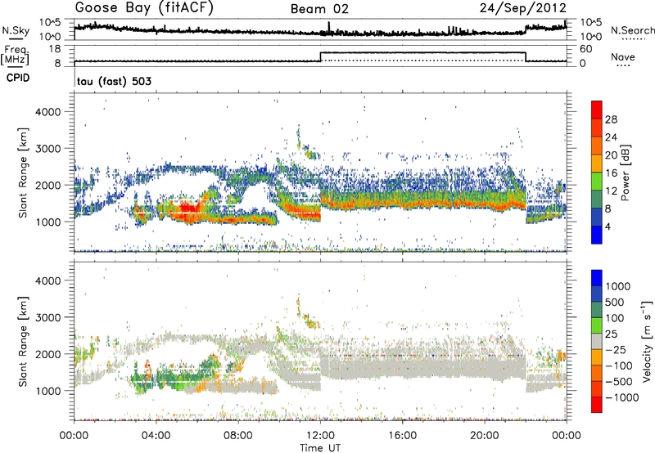This screenshot has height=453, width=655.
Task: Click the '28' value on Power scale
Action: pos(611,119)
